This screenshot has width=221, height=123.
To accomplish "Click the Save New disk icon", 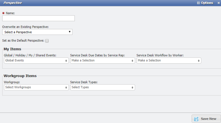I will pyautogui.click(x=196, y=119).
